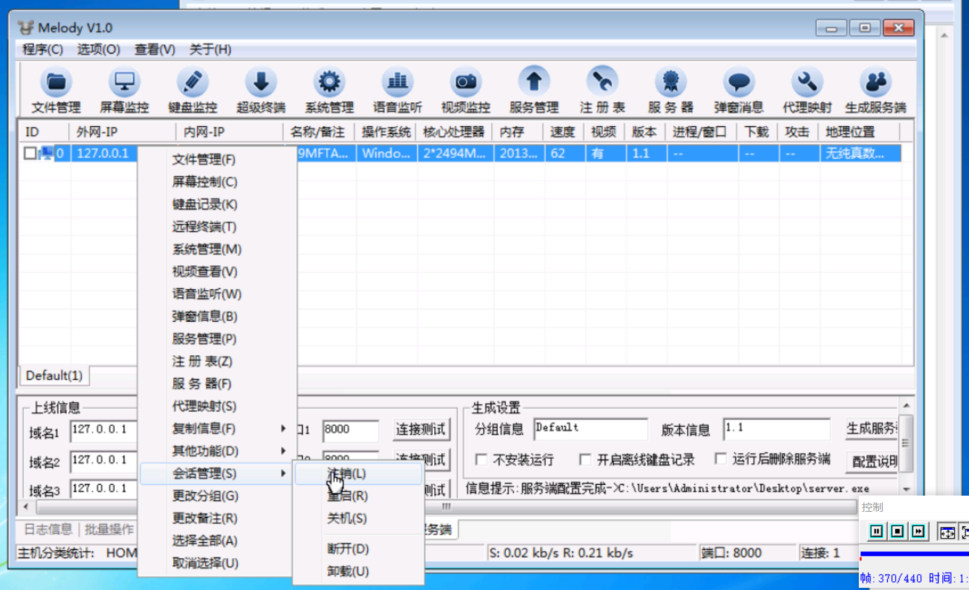969x590 pixels.
Task: Click the first 连接测试 connection test button
Action: (x=420, y=429)
